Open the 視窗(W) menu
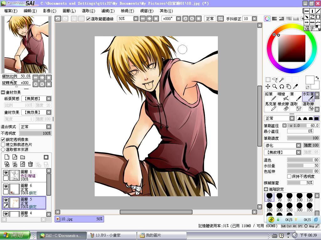 147,11
